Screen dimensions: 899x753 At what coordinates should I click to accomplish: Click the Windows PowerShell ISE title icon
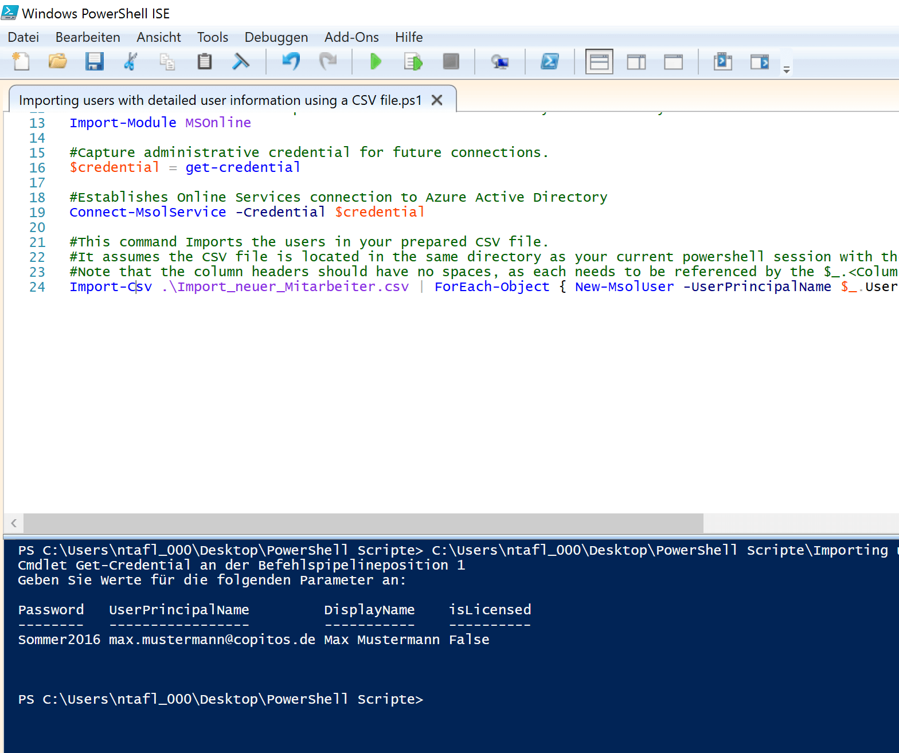(10, 13)
